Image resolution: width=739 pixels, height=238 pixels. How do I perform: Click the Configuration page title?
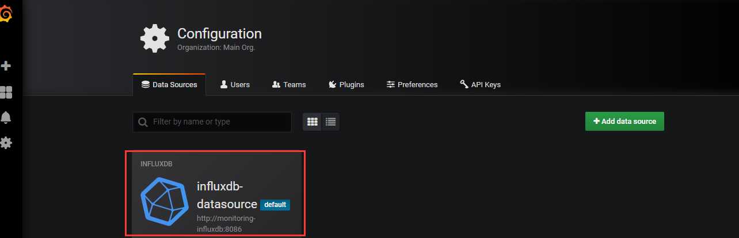219,33
